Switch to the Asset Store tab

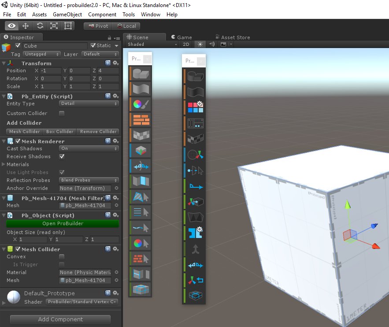click(x=233, y=37)
